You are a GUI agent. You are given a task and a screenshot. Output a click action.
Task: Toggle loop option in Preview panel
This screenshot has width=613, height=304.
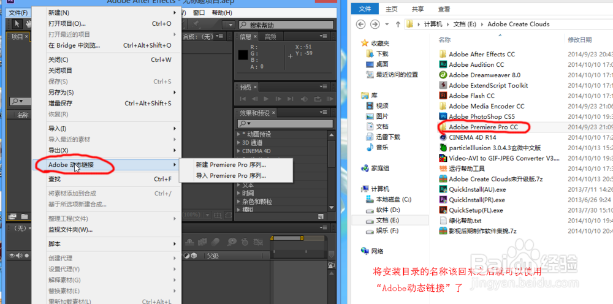click(318, 99)
